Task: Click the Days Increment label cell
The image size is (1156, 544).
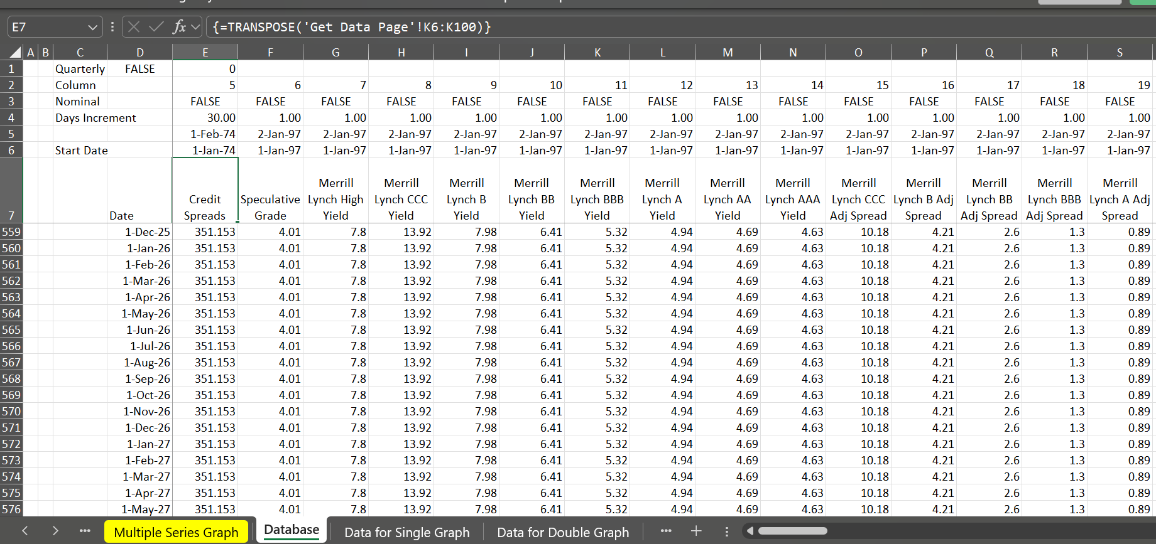Action: [95, 117]
